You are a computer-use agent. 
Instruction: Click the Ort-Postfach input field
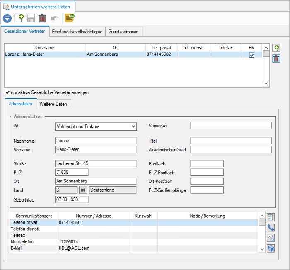(207, 181)
